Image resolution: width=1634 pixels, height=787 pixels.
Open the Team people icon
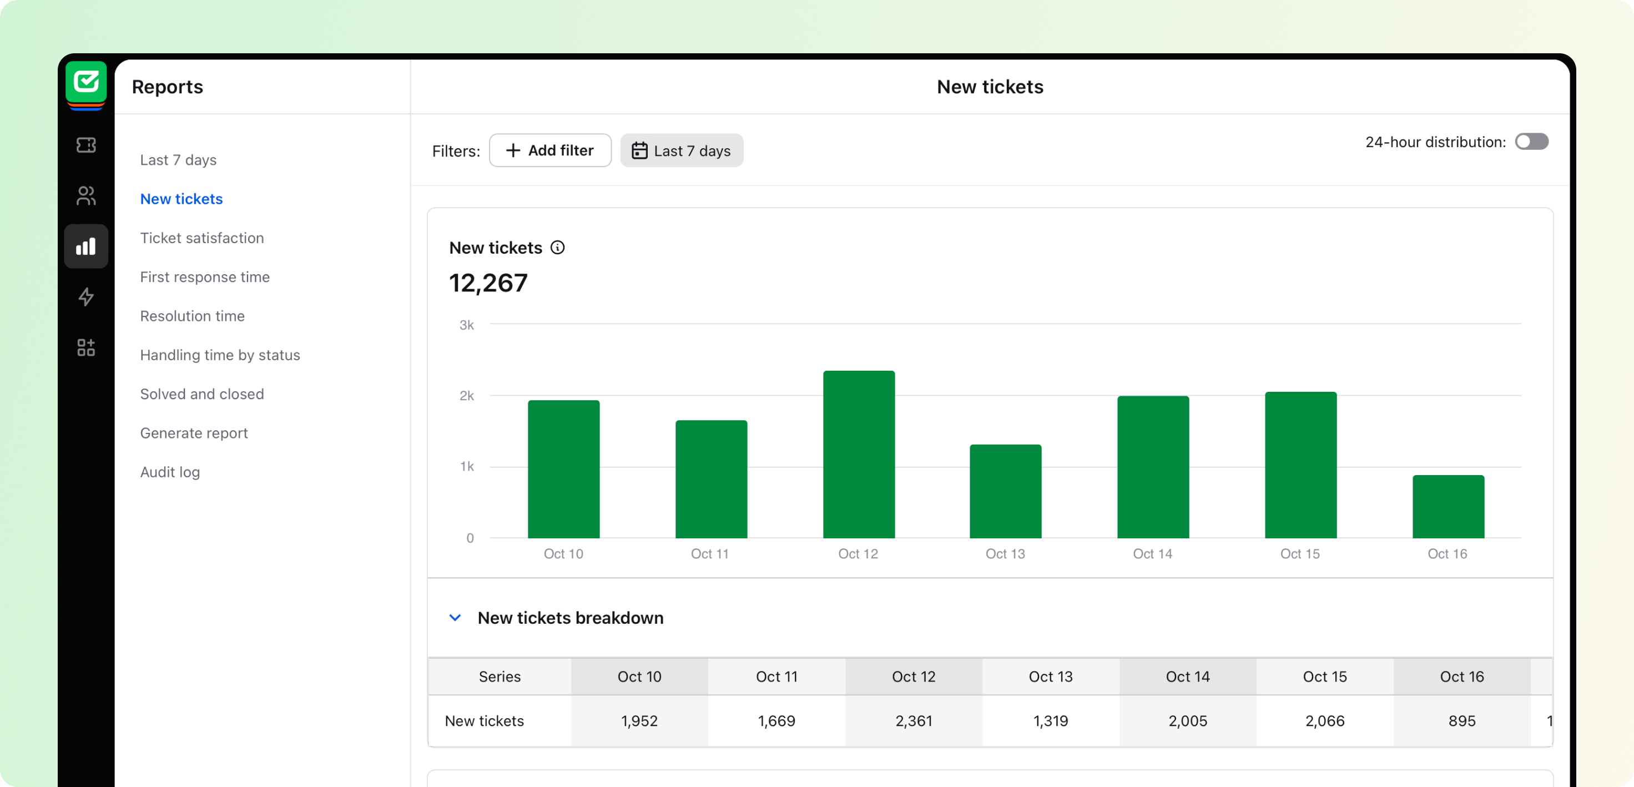coord(85,195)
